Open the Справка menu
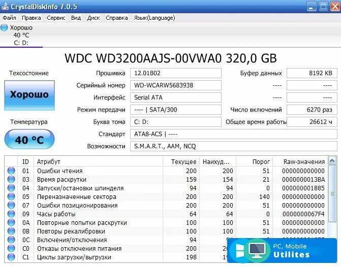Image resolution: width=341 pixels, height=267 pixels. 117,18
